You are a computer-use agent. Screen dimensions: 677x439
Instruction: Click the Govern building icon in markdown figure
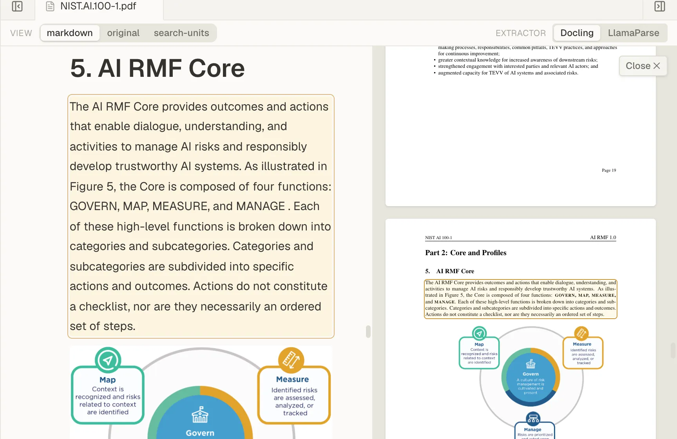coord(200,415)
